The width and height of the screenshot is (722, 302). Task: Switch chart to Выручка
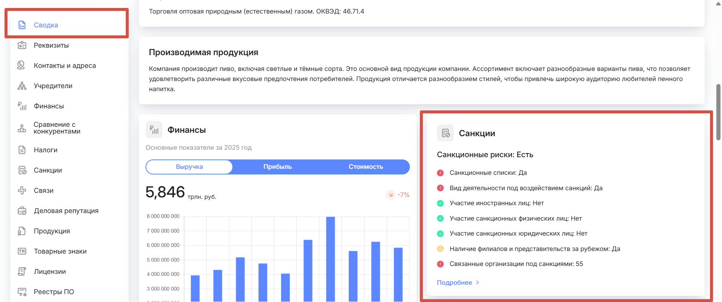189,167
